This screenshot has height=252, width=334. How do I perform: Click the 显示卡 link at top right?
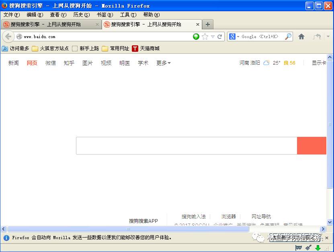click(x=319, y=63)
